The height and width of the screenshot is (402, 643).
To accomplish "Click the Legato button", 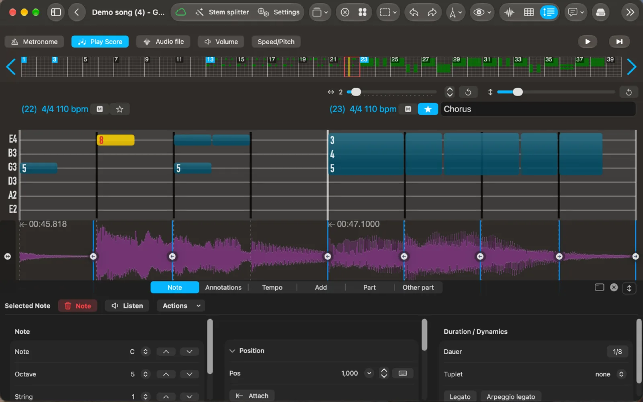I will (460, 397).
